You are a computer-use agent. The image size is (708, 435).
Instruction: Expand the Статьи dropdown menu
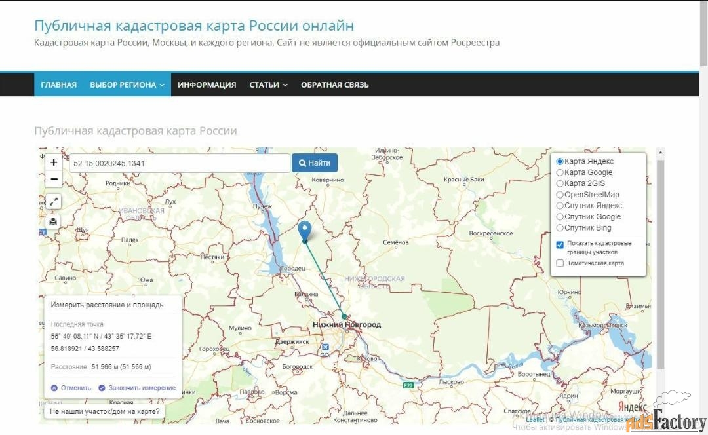(268, 85)
